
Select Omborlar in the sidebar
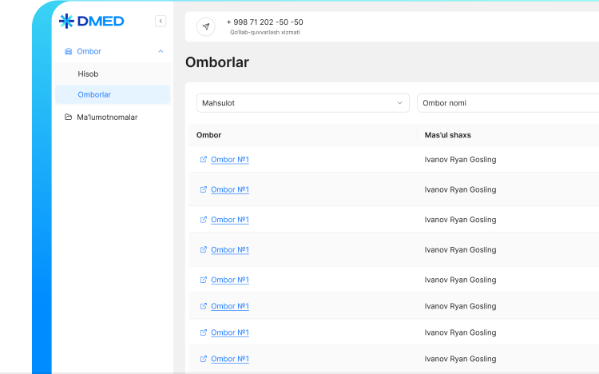click(94, 94)
